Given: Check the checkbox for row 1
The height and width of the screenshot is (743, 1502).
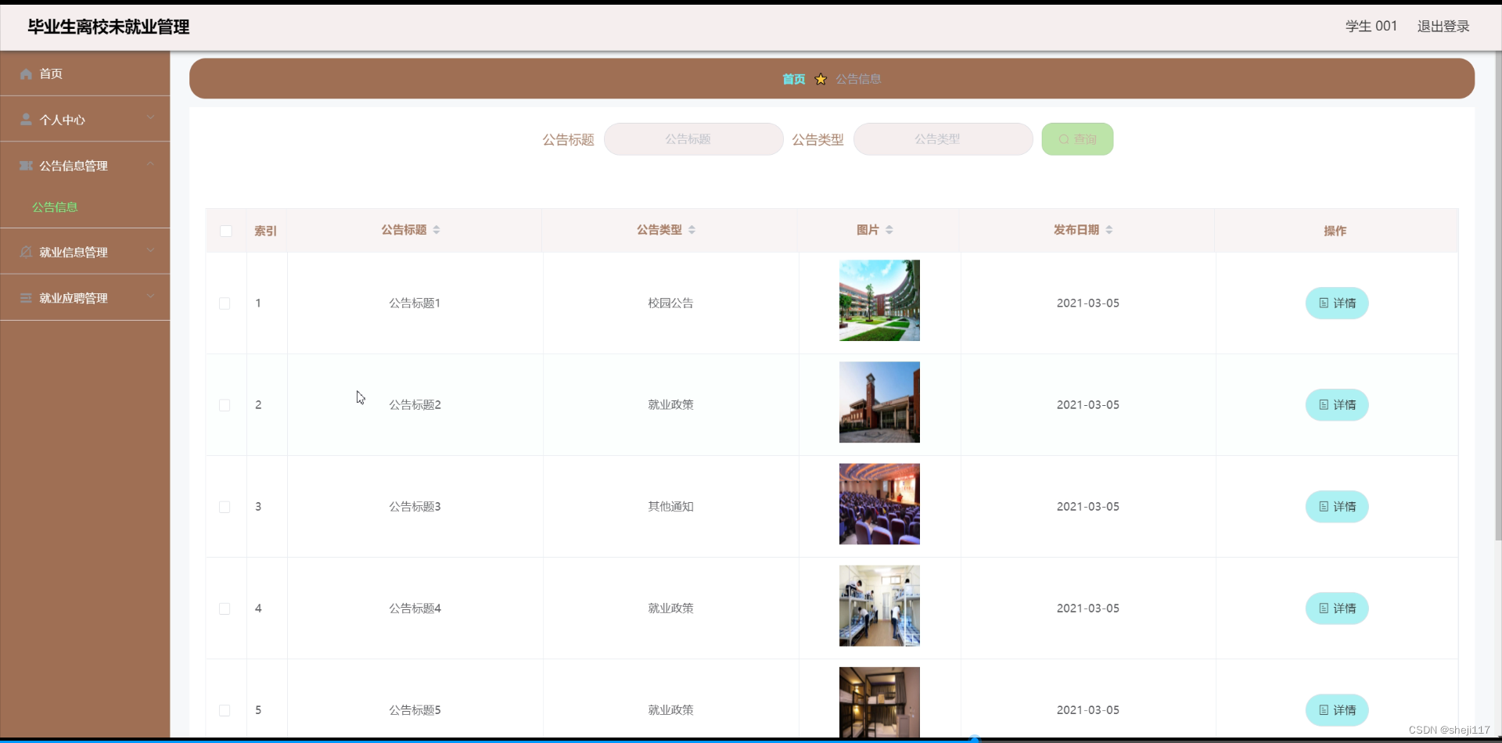Looking at the screenshot, I should 225,303.
